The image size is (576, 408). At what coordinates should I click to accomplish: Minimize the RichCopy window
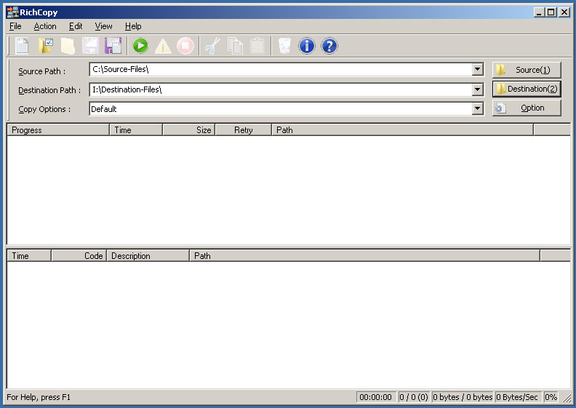pyautogui.click(x=539, y=12)
